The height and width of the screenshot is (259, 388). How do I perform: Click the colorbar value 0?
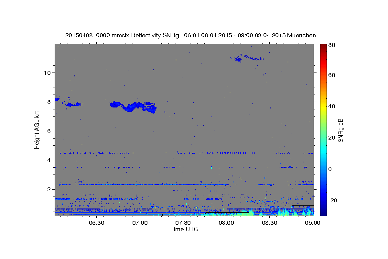(x=330, y=169)
